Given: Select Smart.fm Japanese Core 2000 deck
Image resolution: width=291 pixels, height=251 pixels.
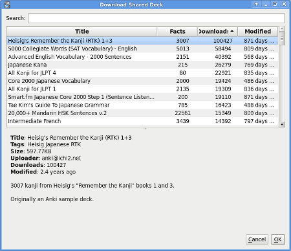Looking at the screenshot, I should [142, 97].
